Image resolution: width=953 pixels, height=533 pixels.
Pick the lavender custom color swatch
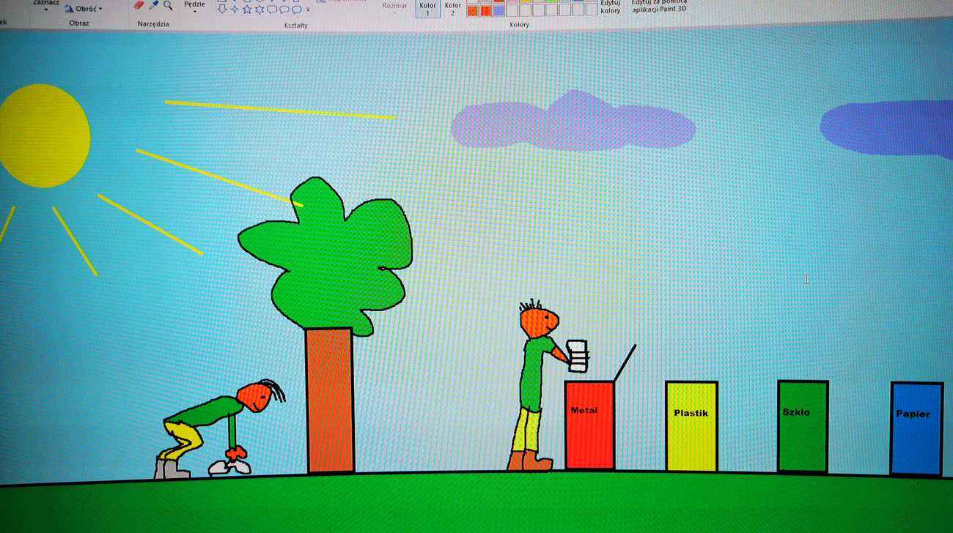tap(498, 10)
